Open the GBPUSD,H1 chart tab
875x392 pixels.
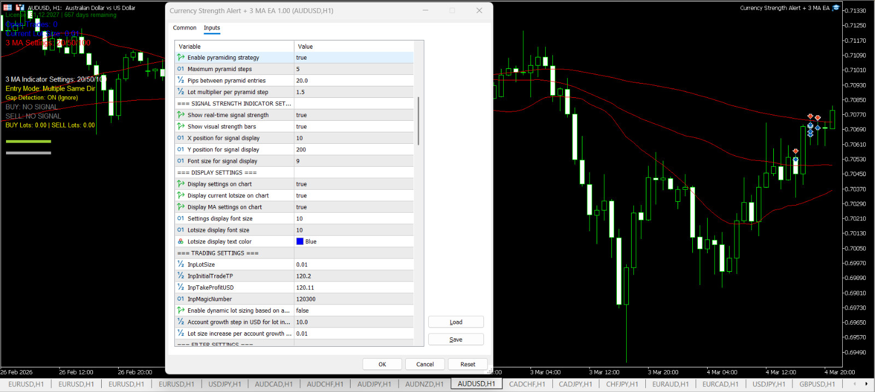[x=817, y=384]
